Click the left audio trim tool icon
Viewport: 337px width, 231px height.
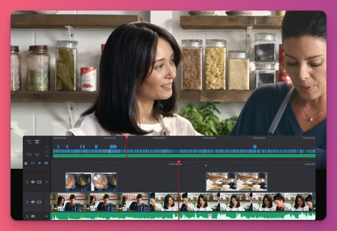click(x=29, y=154)
